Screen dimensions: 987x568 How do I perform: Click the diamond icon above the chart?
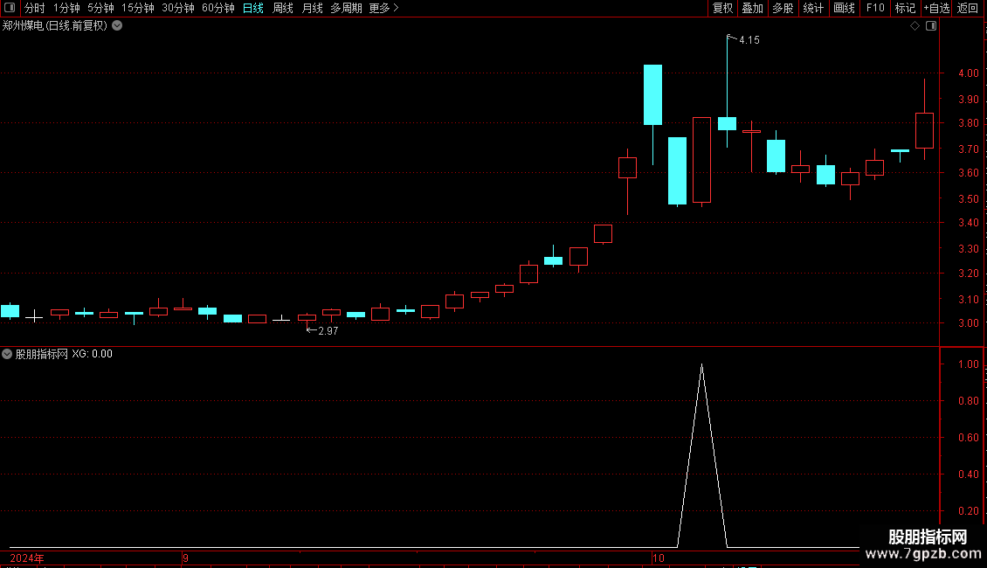(915, 26)
